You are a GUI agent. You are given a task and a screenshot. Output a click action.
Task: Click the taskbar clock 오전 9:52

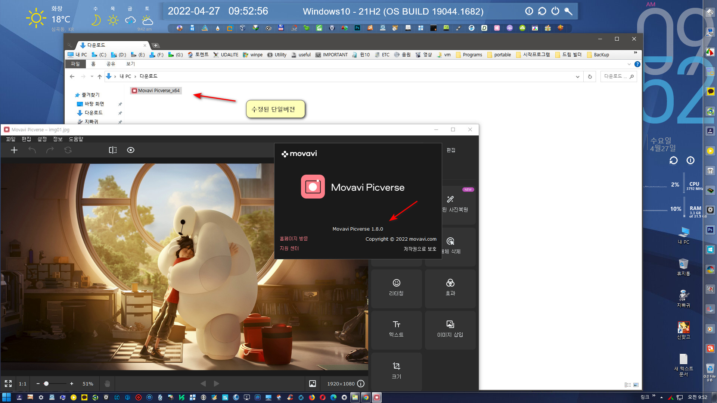pos(697,397)
